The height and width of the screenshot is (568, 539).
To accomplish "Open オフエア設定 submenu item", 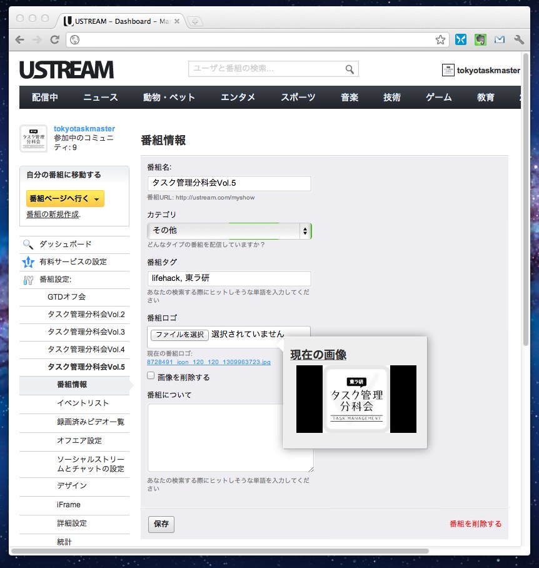I will tap(79, 441).
